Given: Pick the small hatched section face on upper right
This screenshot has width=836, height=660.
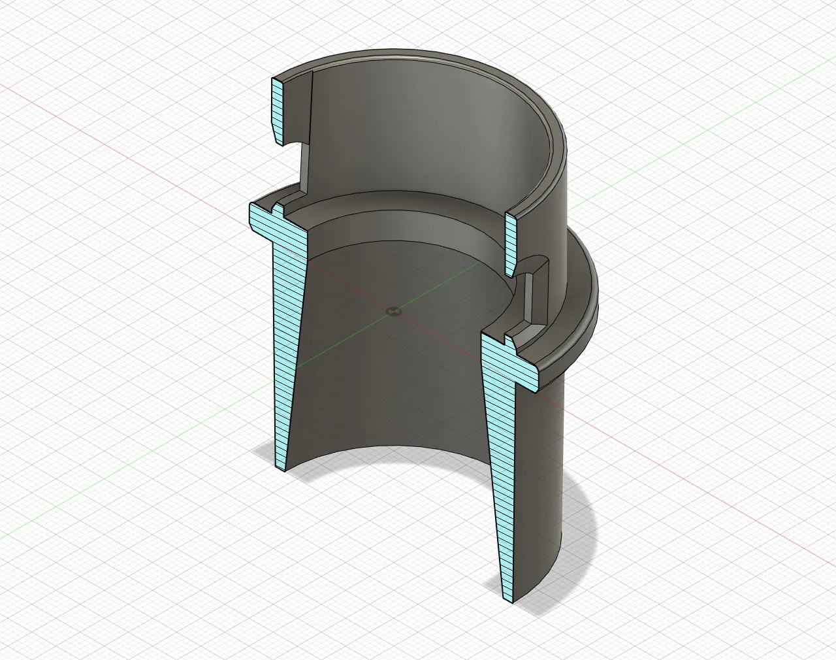Looking at the screenshot, I should [511, 242].
